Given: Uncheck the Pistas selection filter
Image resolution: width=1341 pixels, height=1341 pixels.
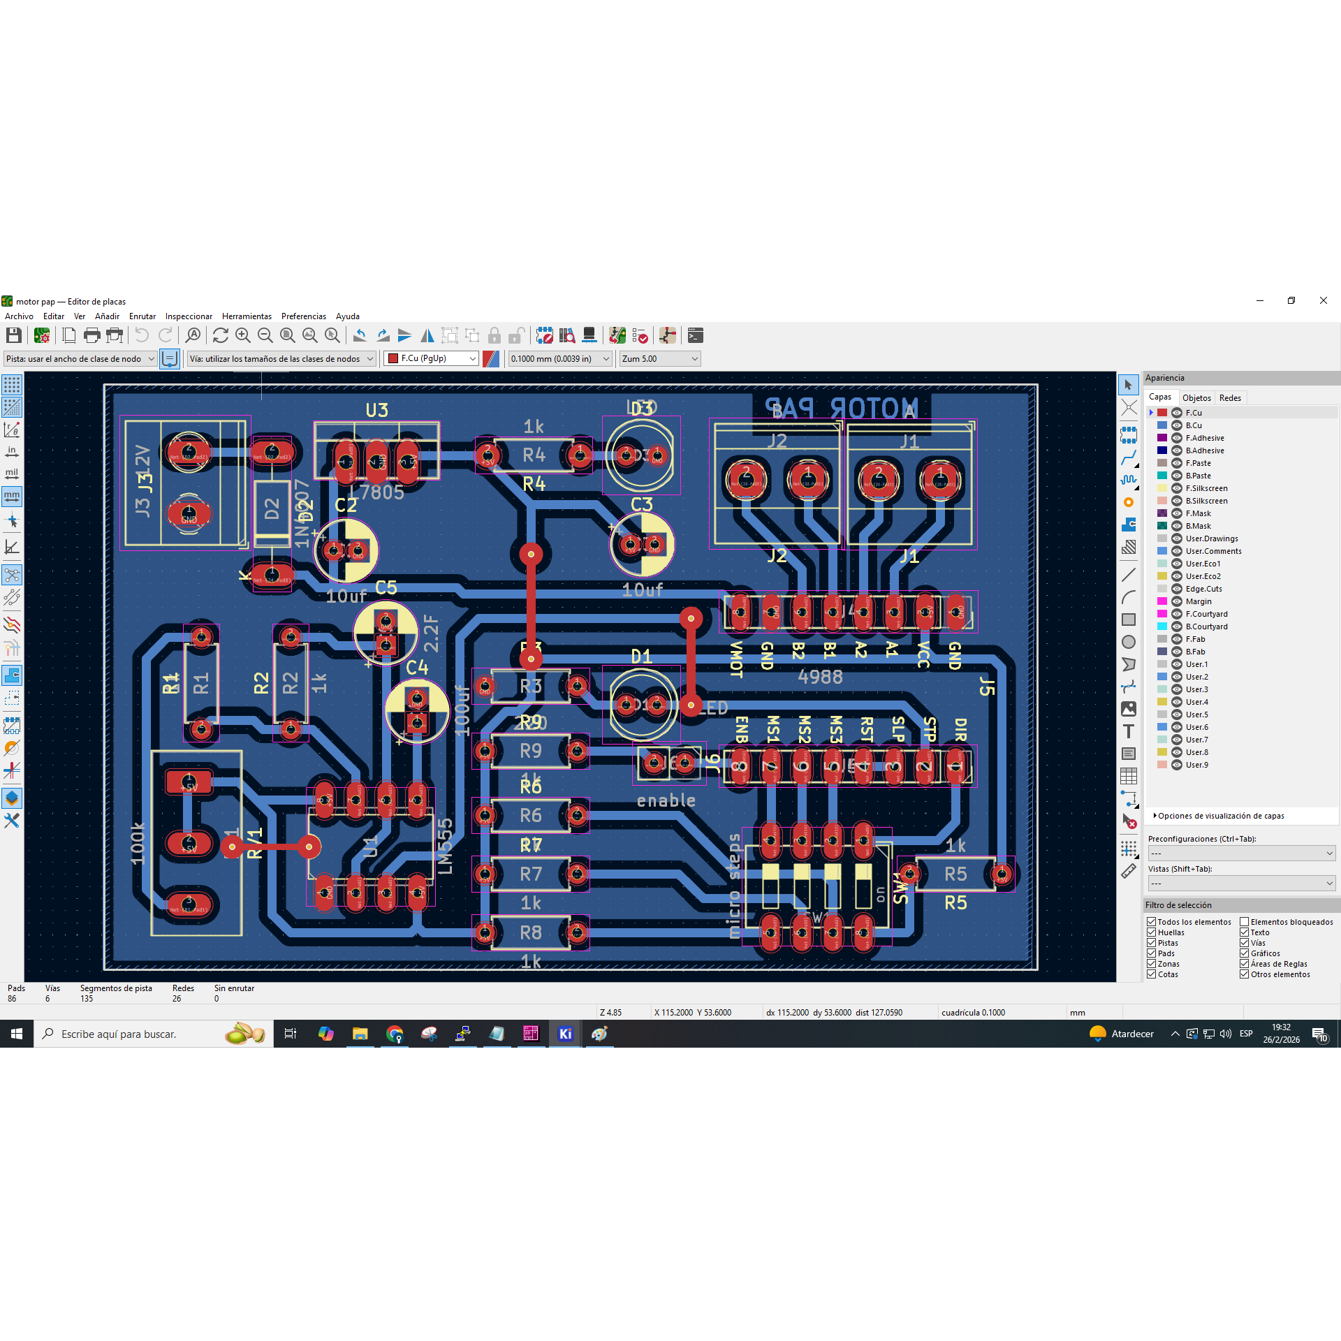Looking at the screenshot, I should [x=1152, y=943].
